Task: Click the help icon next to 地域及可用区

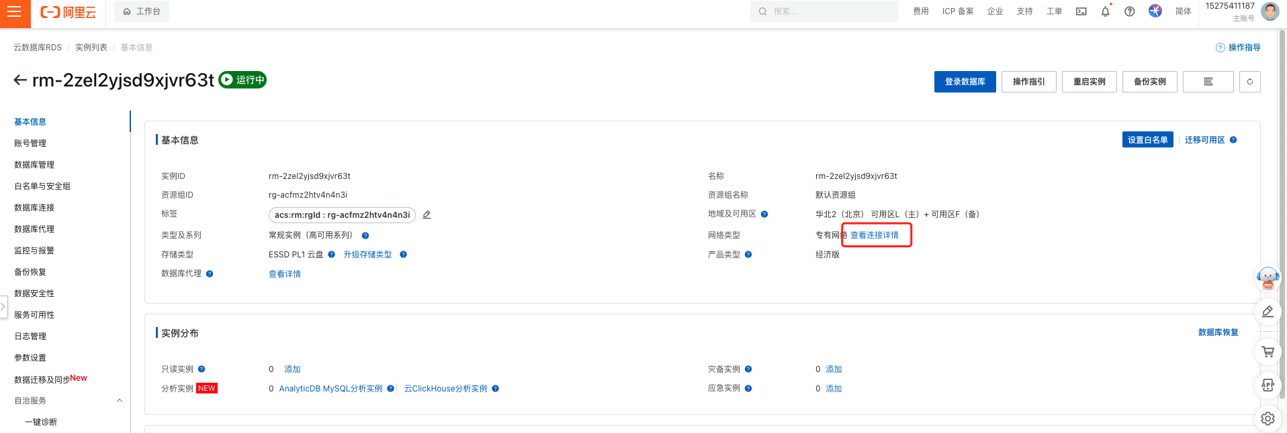Action: click(764, 214)
